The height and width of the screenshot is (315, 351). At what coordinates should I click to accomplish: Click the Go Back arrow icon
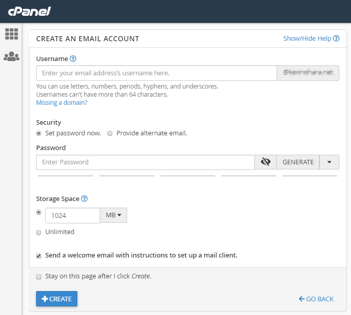pyautogui.click(x=302, y=299)
